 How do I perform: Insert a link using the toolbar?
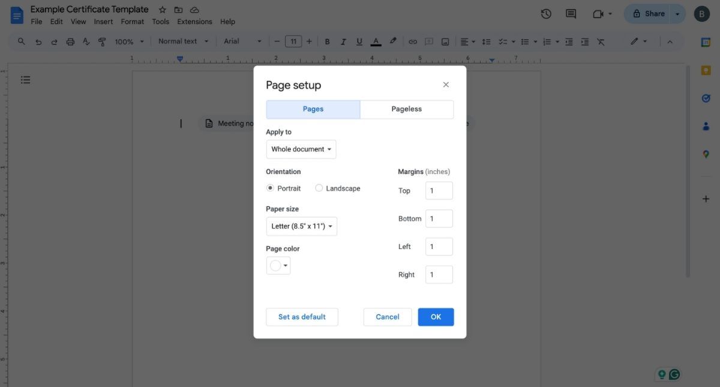click(x=413, y=41)
